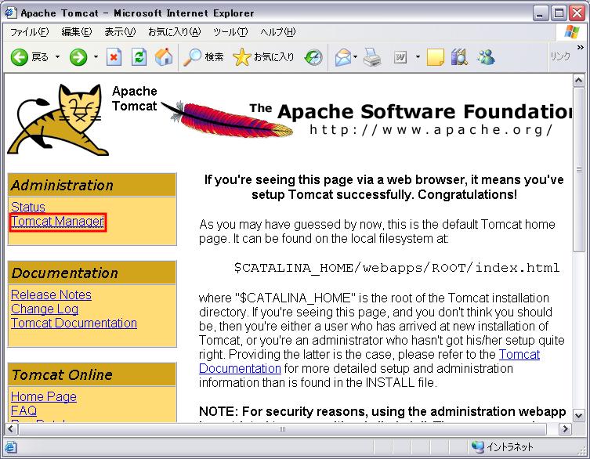Expand the toolbar overflow chevron
Viewport: 590px width, 459px height.
(x=581, y=48)
